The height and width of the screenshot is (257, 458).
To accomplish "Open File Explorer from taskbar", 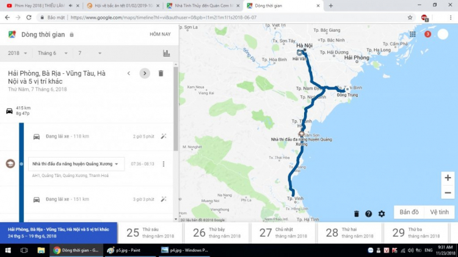I will (41, 250).
